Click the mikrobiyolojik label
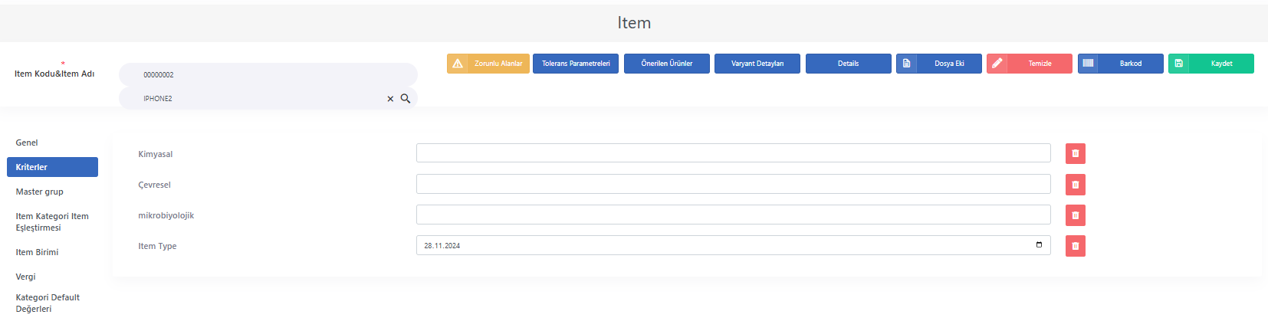The height and width of the screenshot is (331, 1268). point(166,215)
